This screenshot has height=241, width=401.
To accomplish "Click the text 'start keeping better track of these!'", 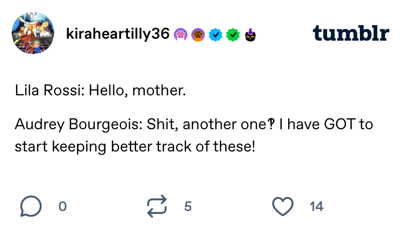I will (135, 147).
